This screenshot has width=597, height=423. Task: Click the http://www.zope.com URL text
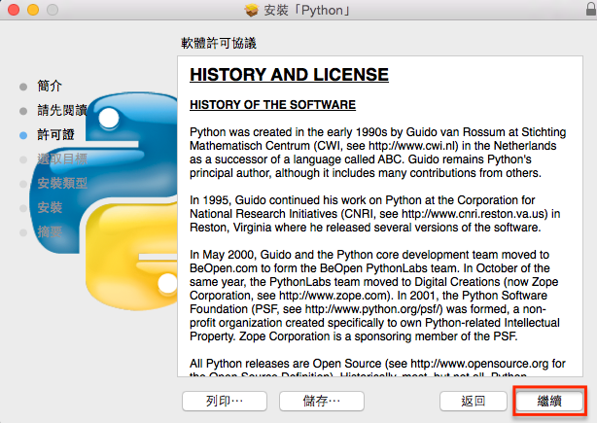point(334,296)
